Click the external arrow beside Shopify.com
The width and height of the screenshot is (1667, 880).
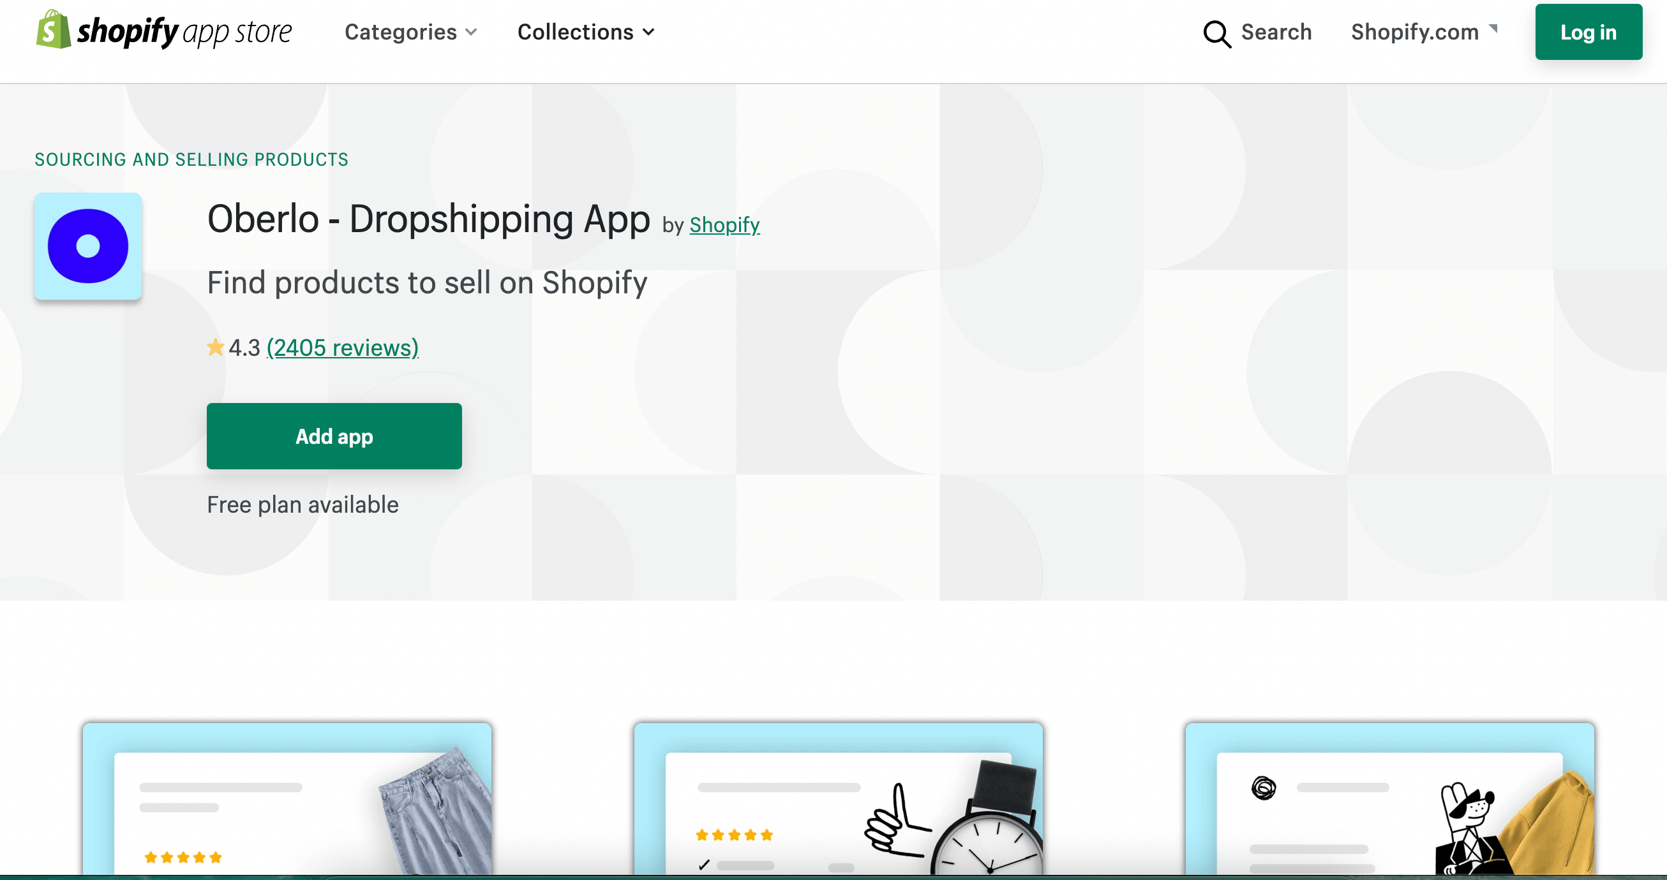[x=1493, y=28]
